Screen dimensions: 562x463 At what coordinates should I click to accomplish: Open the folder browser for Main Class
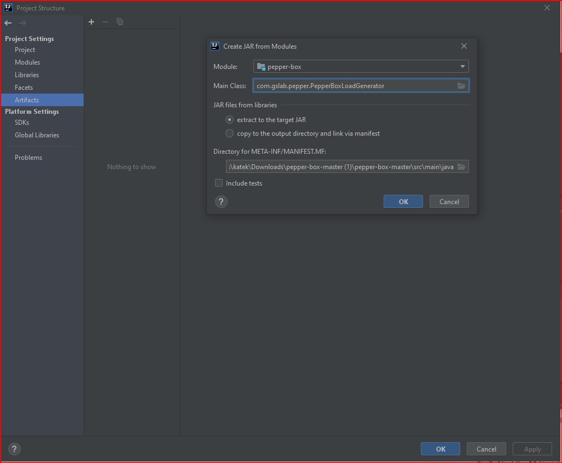pyautogui.click(x=461, y=85)
